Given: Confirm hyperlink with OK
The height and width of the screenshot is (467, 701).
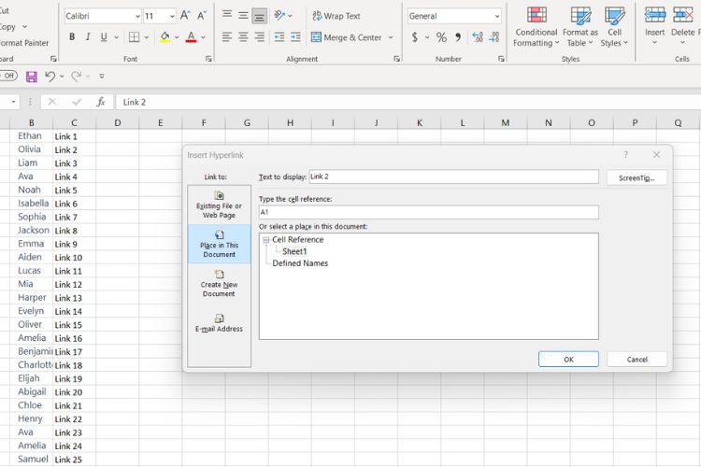Looking at the screenshot, I should (568, 360).
